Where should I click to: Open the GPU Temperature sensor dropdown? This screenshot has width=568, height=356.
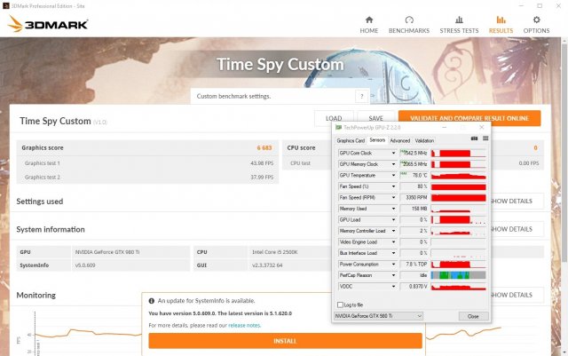click(x=394, y=175)
